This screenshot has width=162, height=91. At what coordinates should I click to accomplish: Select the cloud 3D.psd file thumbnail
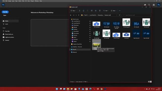click(x=116, y=35)
